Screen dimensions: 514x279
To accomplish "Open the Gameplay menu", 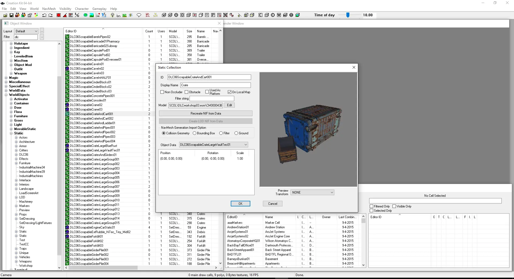I will (99, 9).
